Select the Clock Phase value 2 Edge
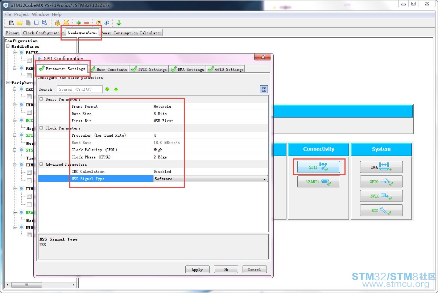 pyautogui.click(x=160, y=157)
